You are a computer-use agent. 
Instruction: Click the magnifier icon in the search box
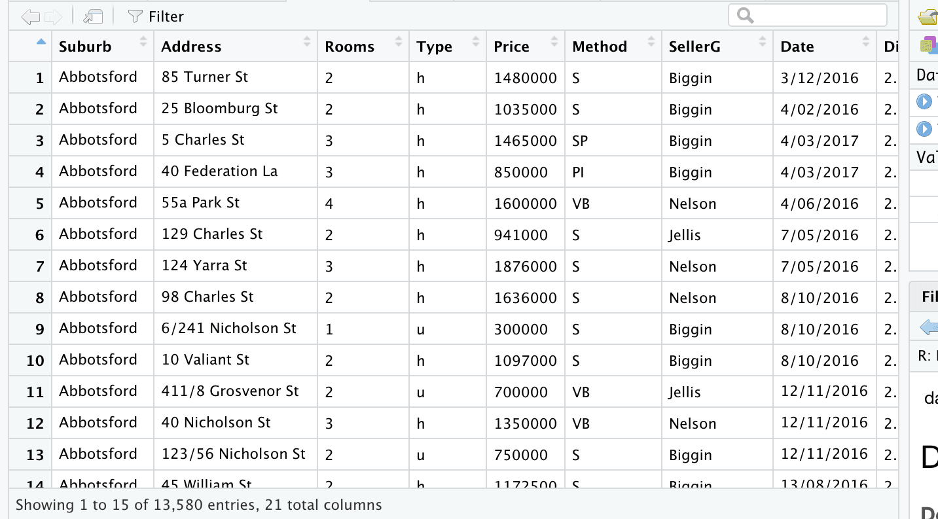pyautogui.click(x=745, y=16)
